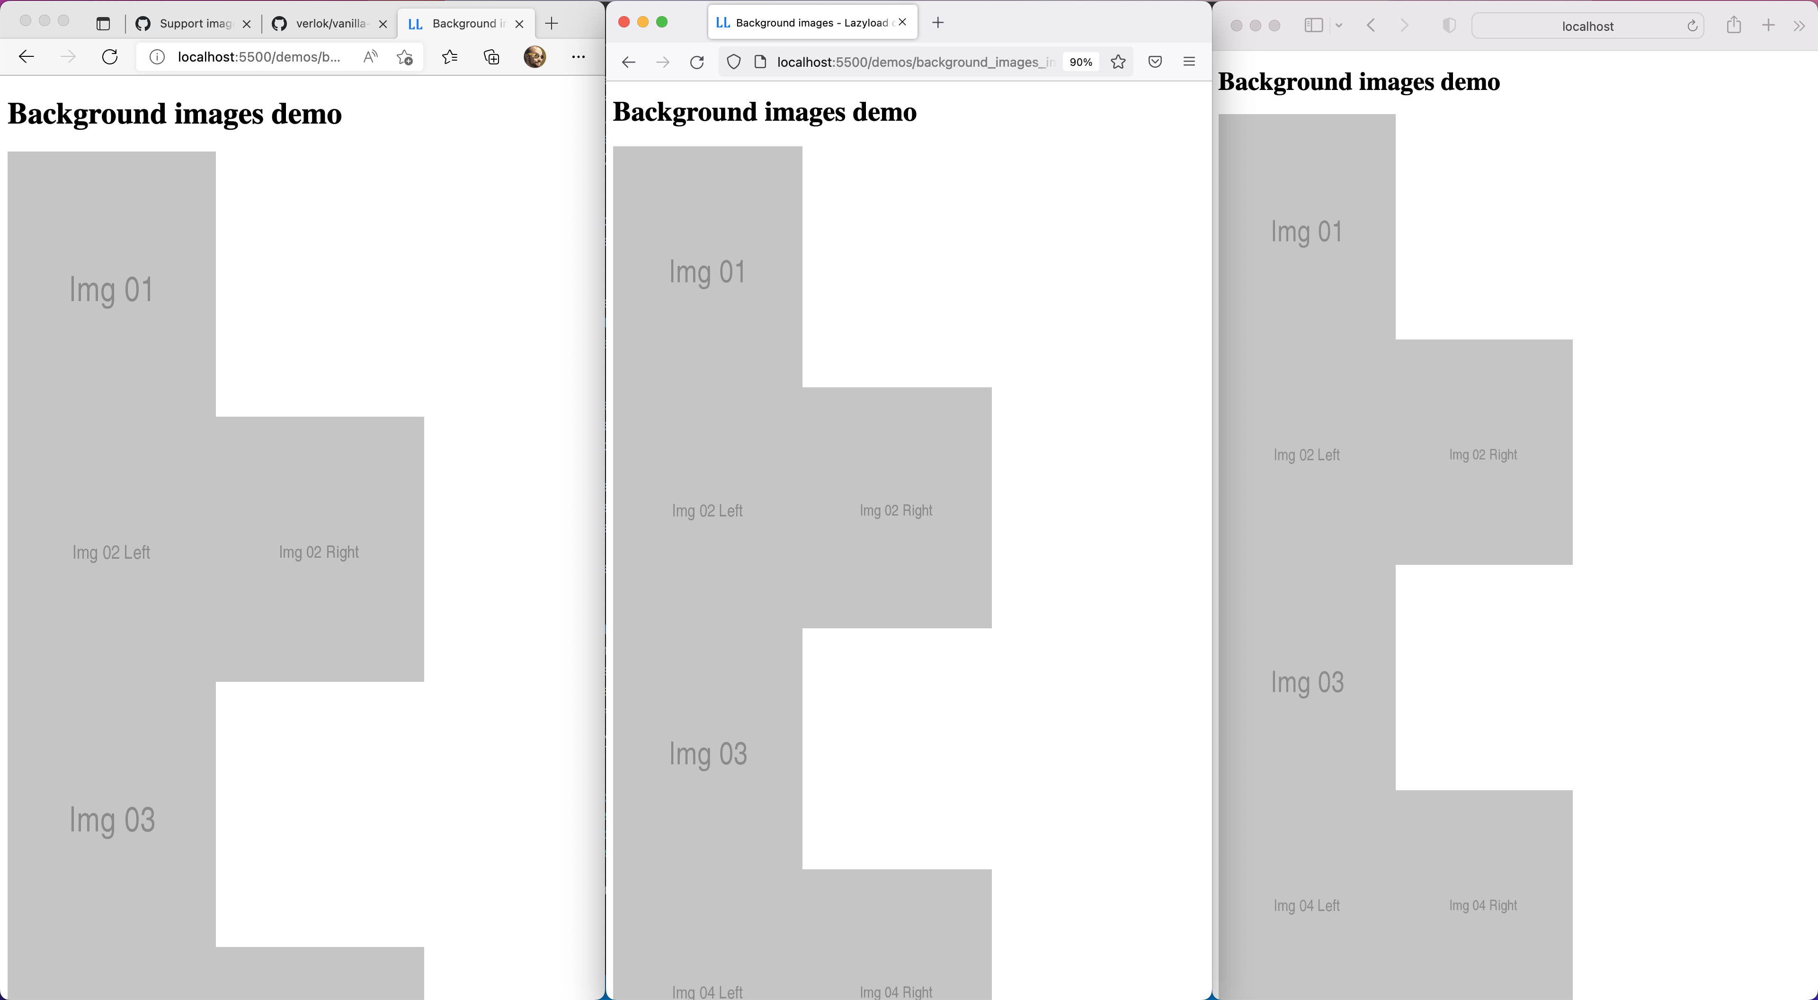1818x1000 pixels.
Task: Open Edge favorites list icon
Action: (x=450, y=57)
